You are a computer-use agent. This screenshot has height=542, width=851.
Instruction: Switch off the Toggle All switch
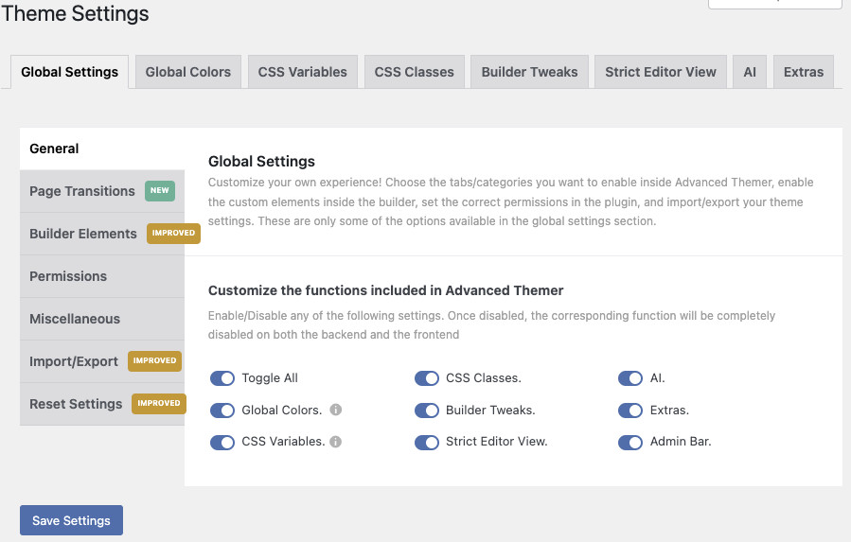[x=222, y=378]
